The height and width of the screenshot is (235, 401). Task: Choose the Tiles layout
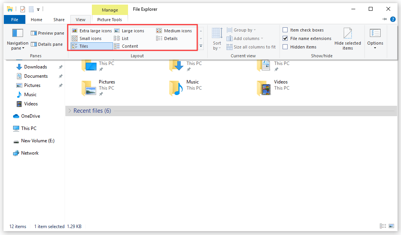click(92, 46)
